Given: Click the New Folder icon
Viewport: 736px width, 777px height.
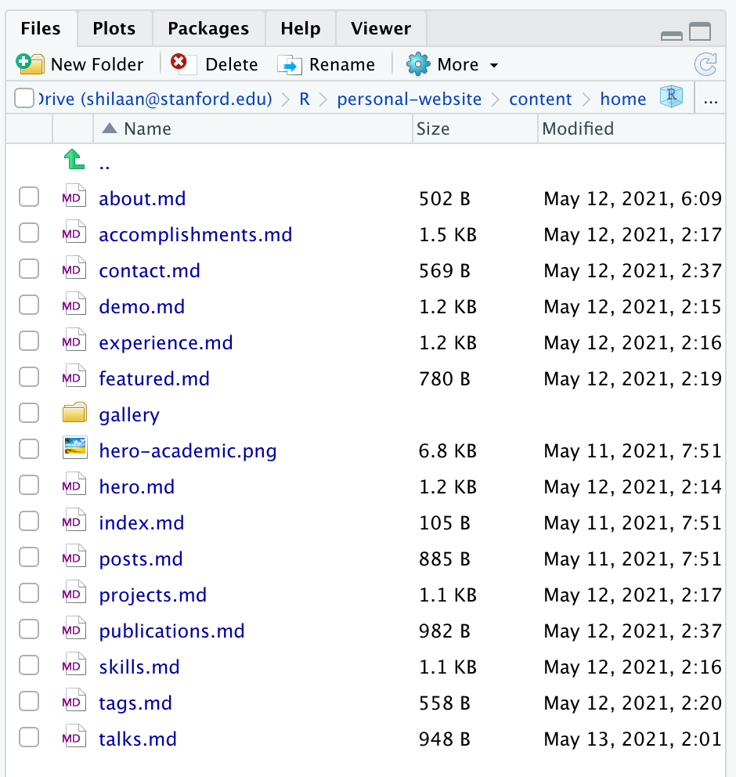Looking at the screenshot, I should (30, 64).
